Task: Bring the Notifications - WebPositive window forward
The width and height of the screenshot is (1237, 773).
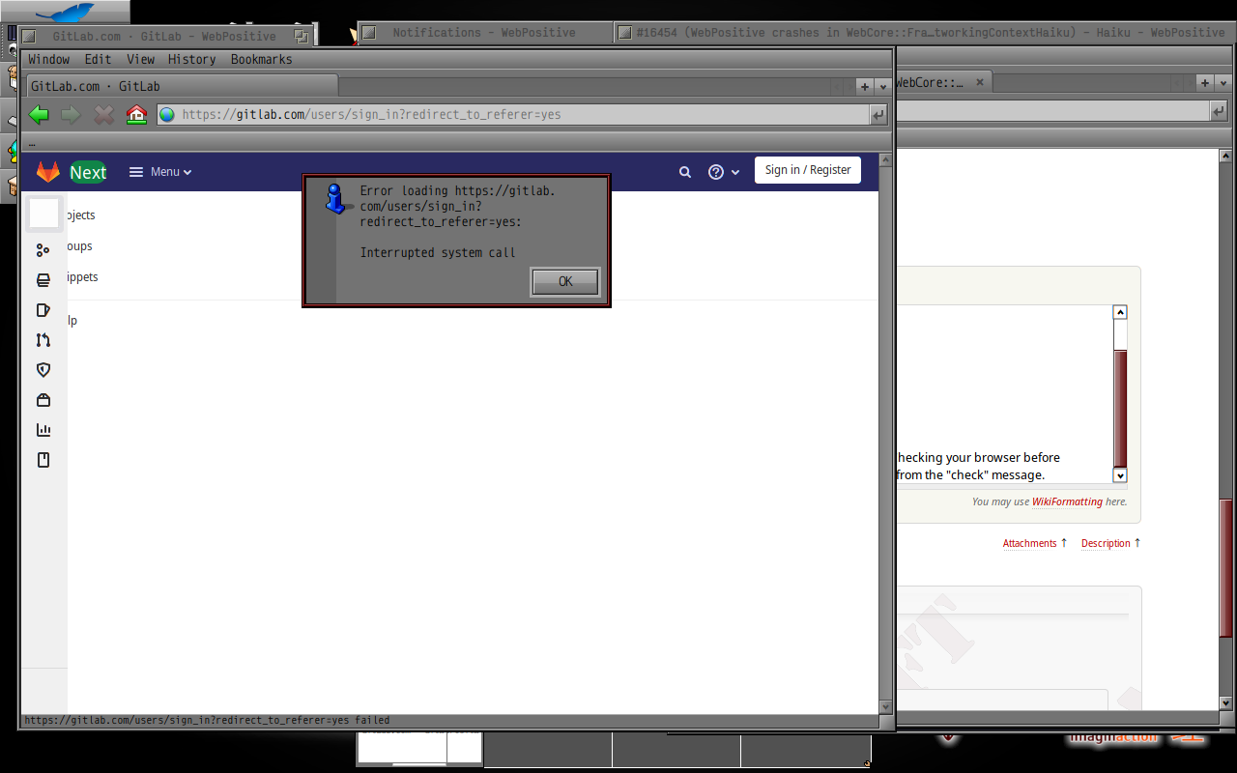Action: pyautogui.click(x=484, y=32)
